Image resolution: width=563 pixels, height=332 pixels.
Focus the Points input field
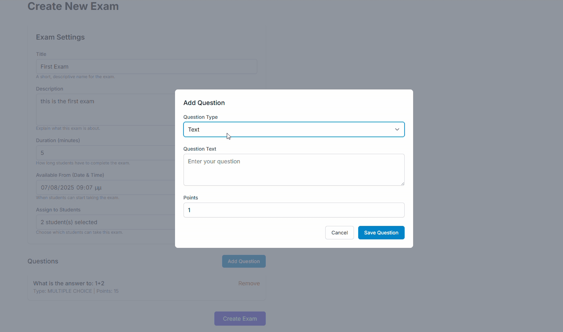point(294,210)
